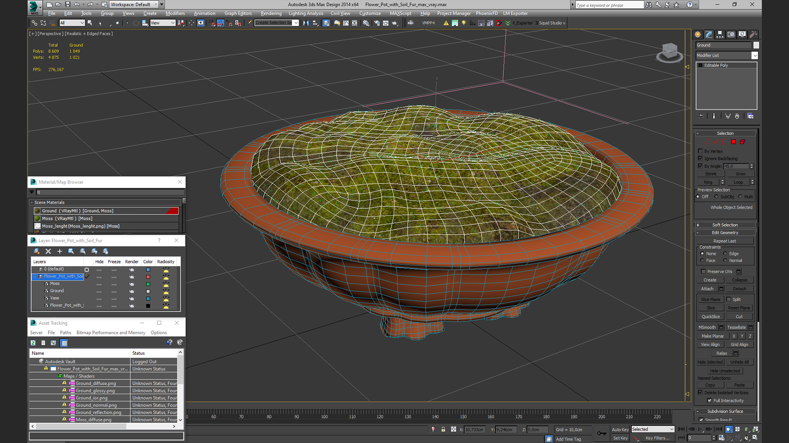The width and height of the screenshot is (789, 443).
Task: Open the Create command panel tab
Action: point(698,34)
